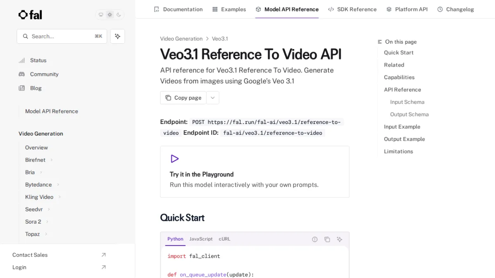
Task: Click the Search field
Action: (62, 36)
